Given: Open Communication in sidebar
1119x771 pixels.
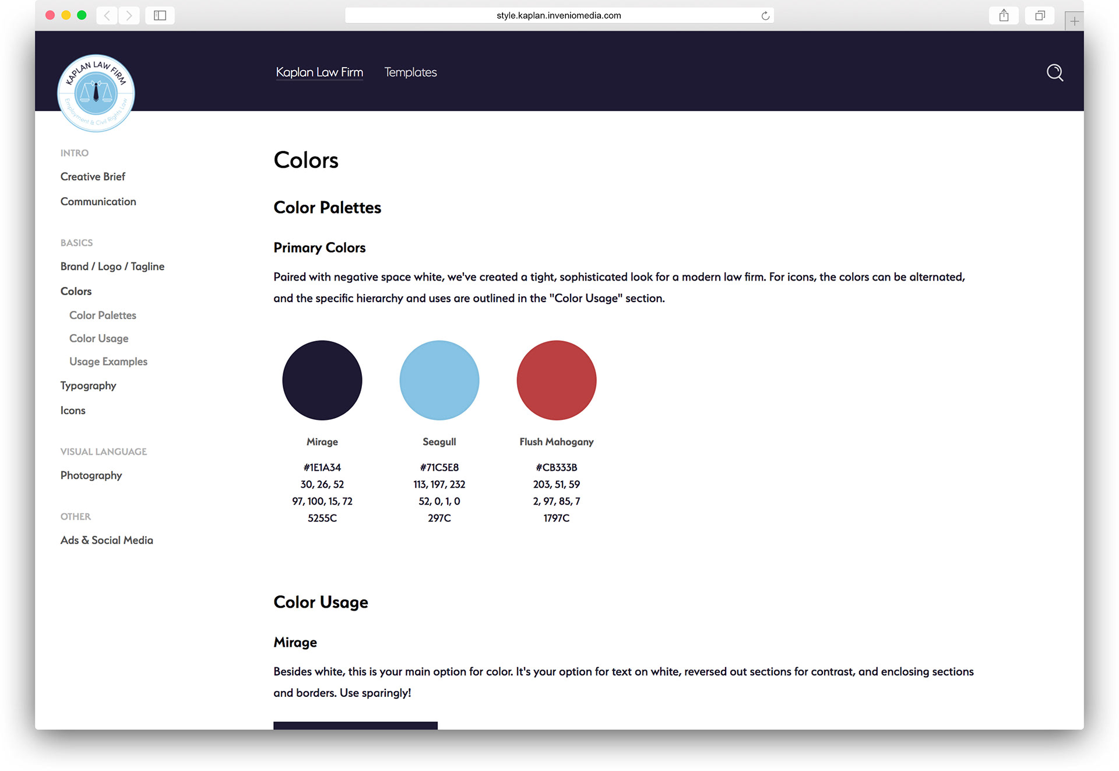Looking at the screenshot, I should [x=98, y=202].
